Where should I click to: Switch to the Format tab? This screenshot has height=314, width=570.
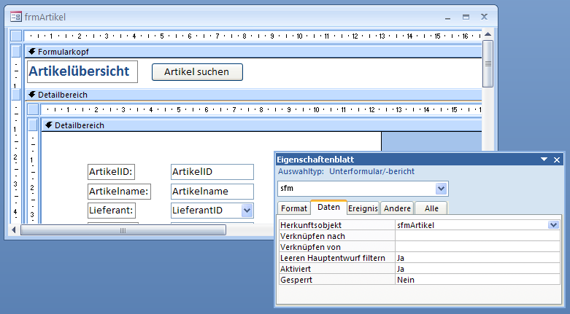(294, 208)
